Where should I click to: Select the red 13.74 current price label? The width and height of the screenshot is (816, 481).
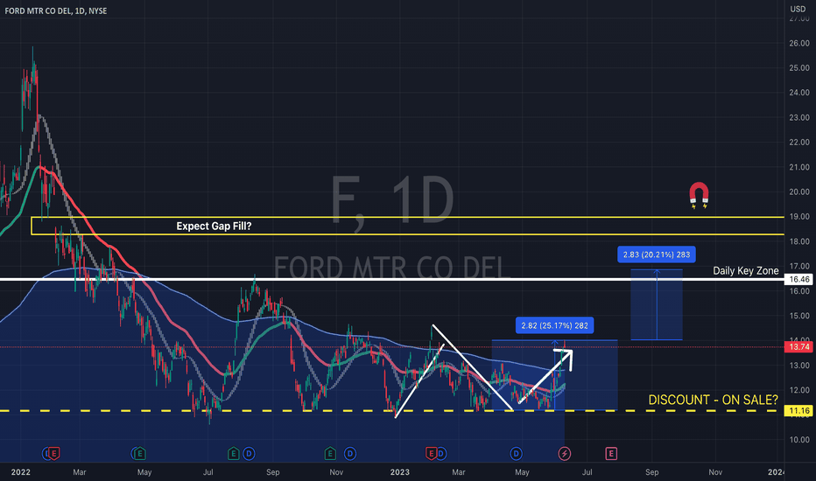(798, 347)
